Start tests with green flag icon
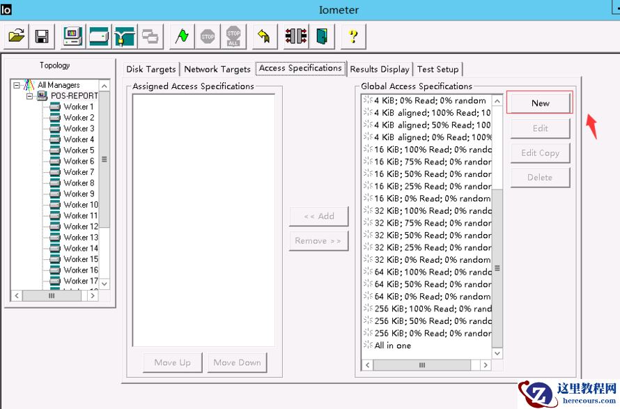Viewport: 620px width, 409px height. [182, 36]
